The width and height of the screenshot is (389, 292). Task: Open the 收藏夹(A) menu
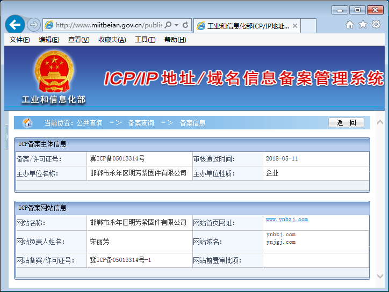coord(112,40)
